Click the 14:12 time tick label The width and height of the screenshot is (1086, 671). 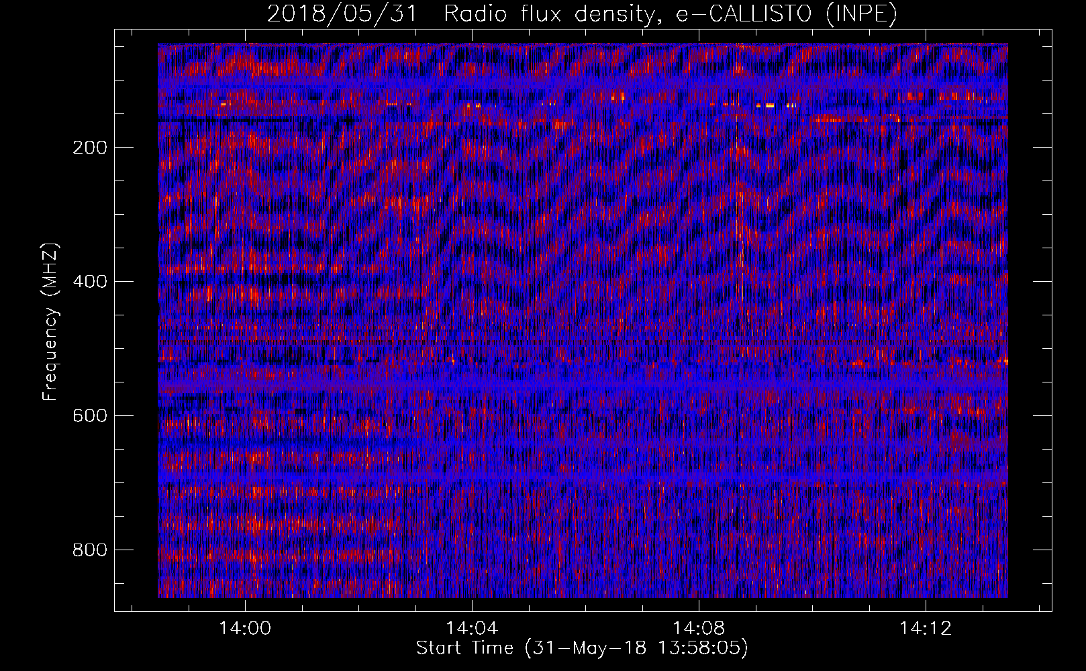tap(926, 629)
